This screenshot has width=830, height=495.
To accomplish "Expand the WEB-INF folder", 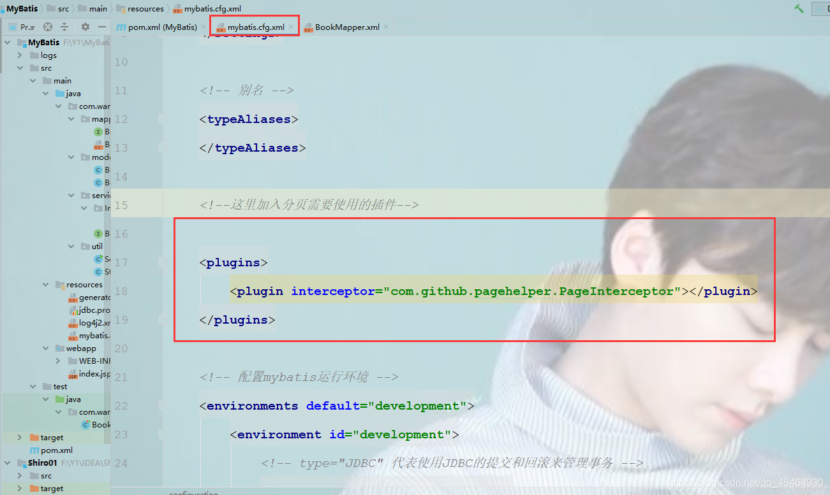I will coord(59,361).
